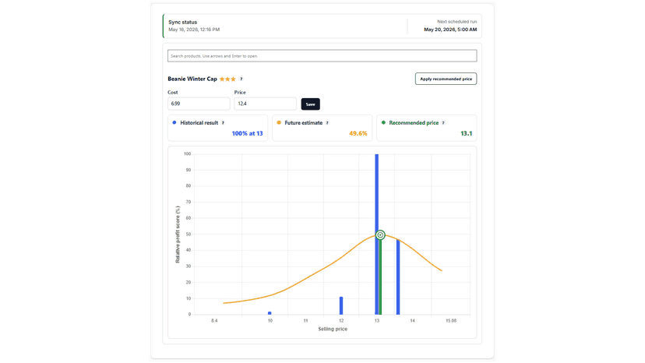This screenshot has width=645, height=363.
Task: Click the 'Sync status' heading
Action: click(182, 23)
